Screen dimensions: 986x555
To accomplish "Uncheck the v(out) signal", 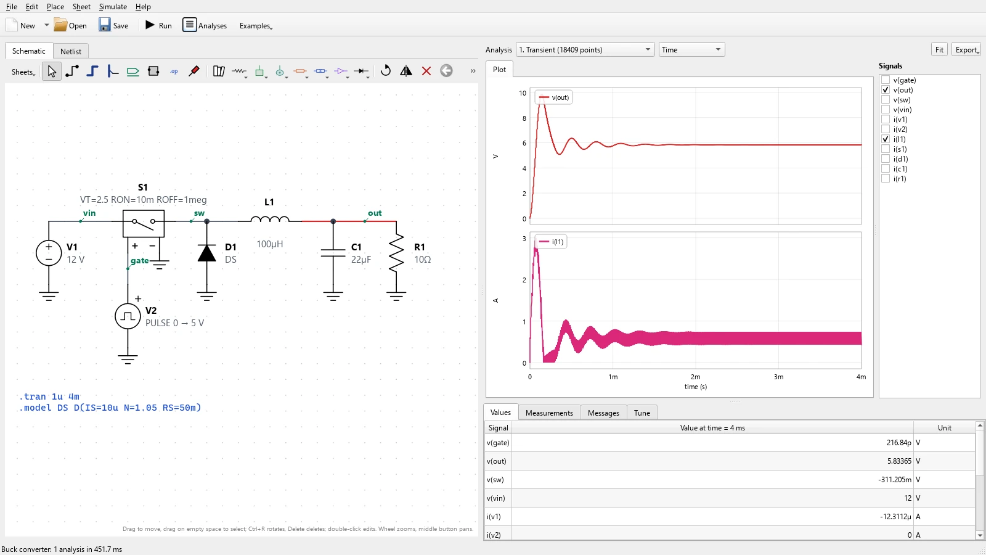I will coord(886,90).
